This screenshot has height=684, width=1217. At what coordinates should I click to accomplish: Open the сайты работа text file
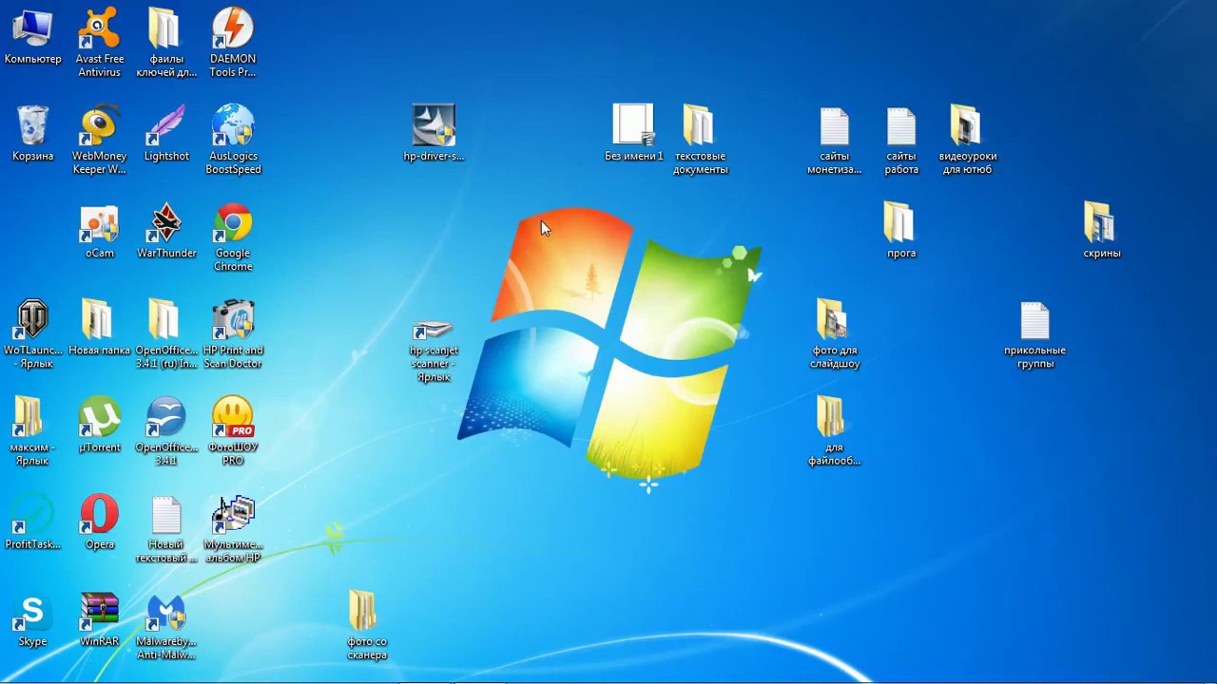900,141
